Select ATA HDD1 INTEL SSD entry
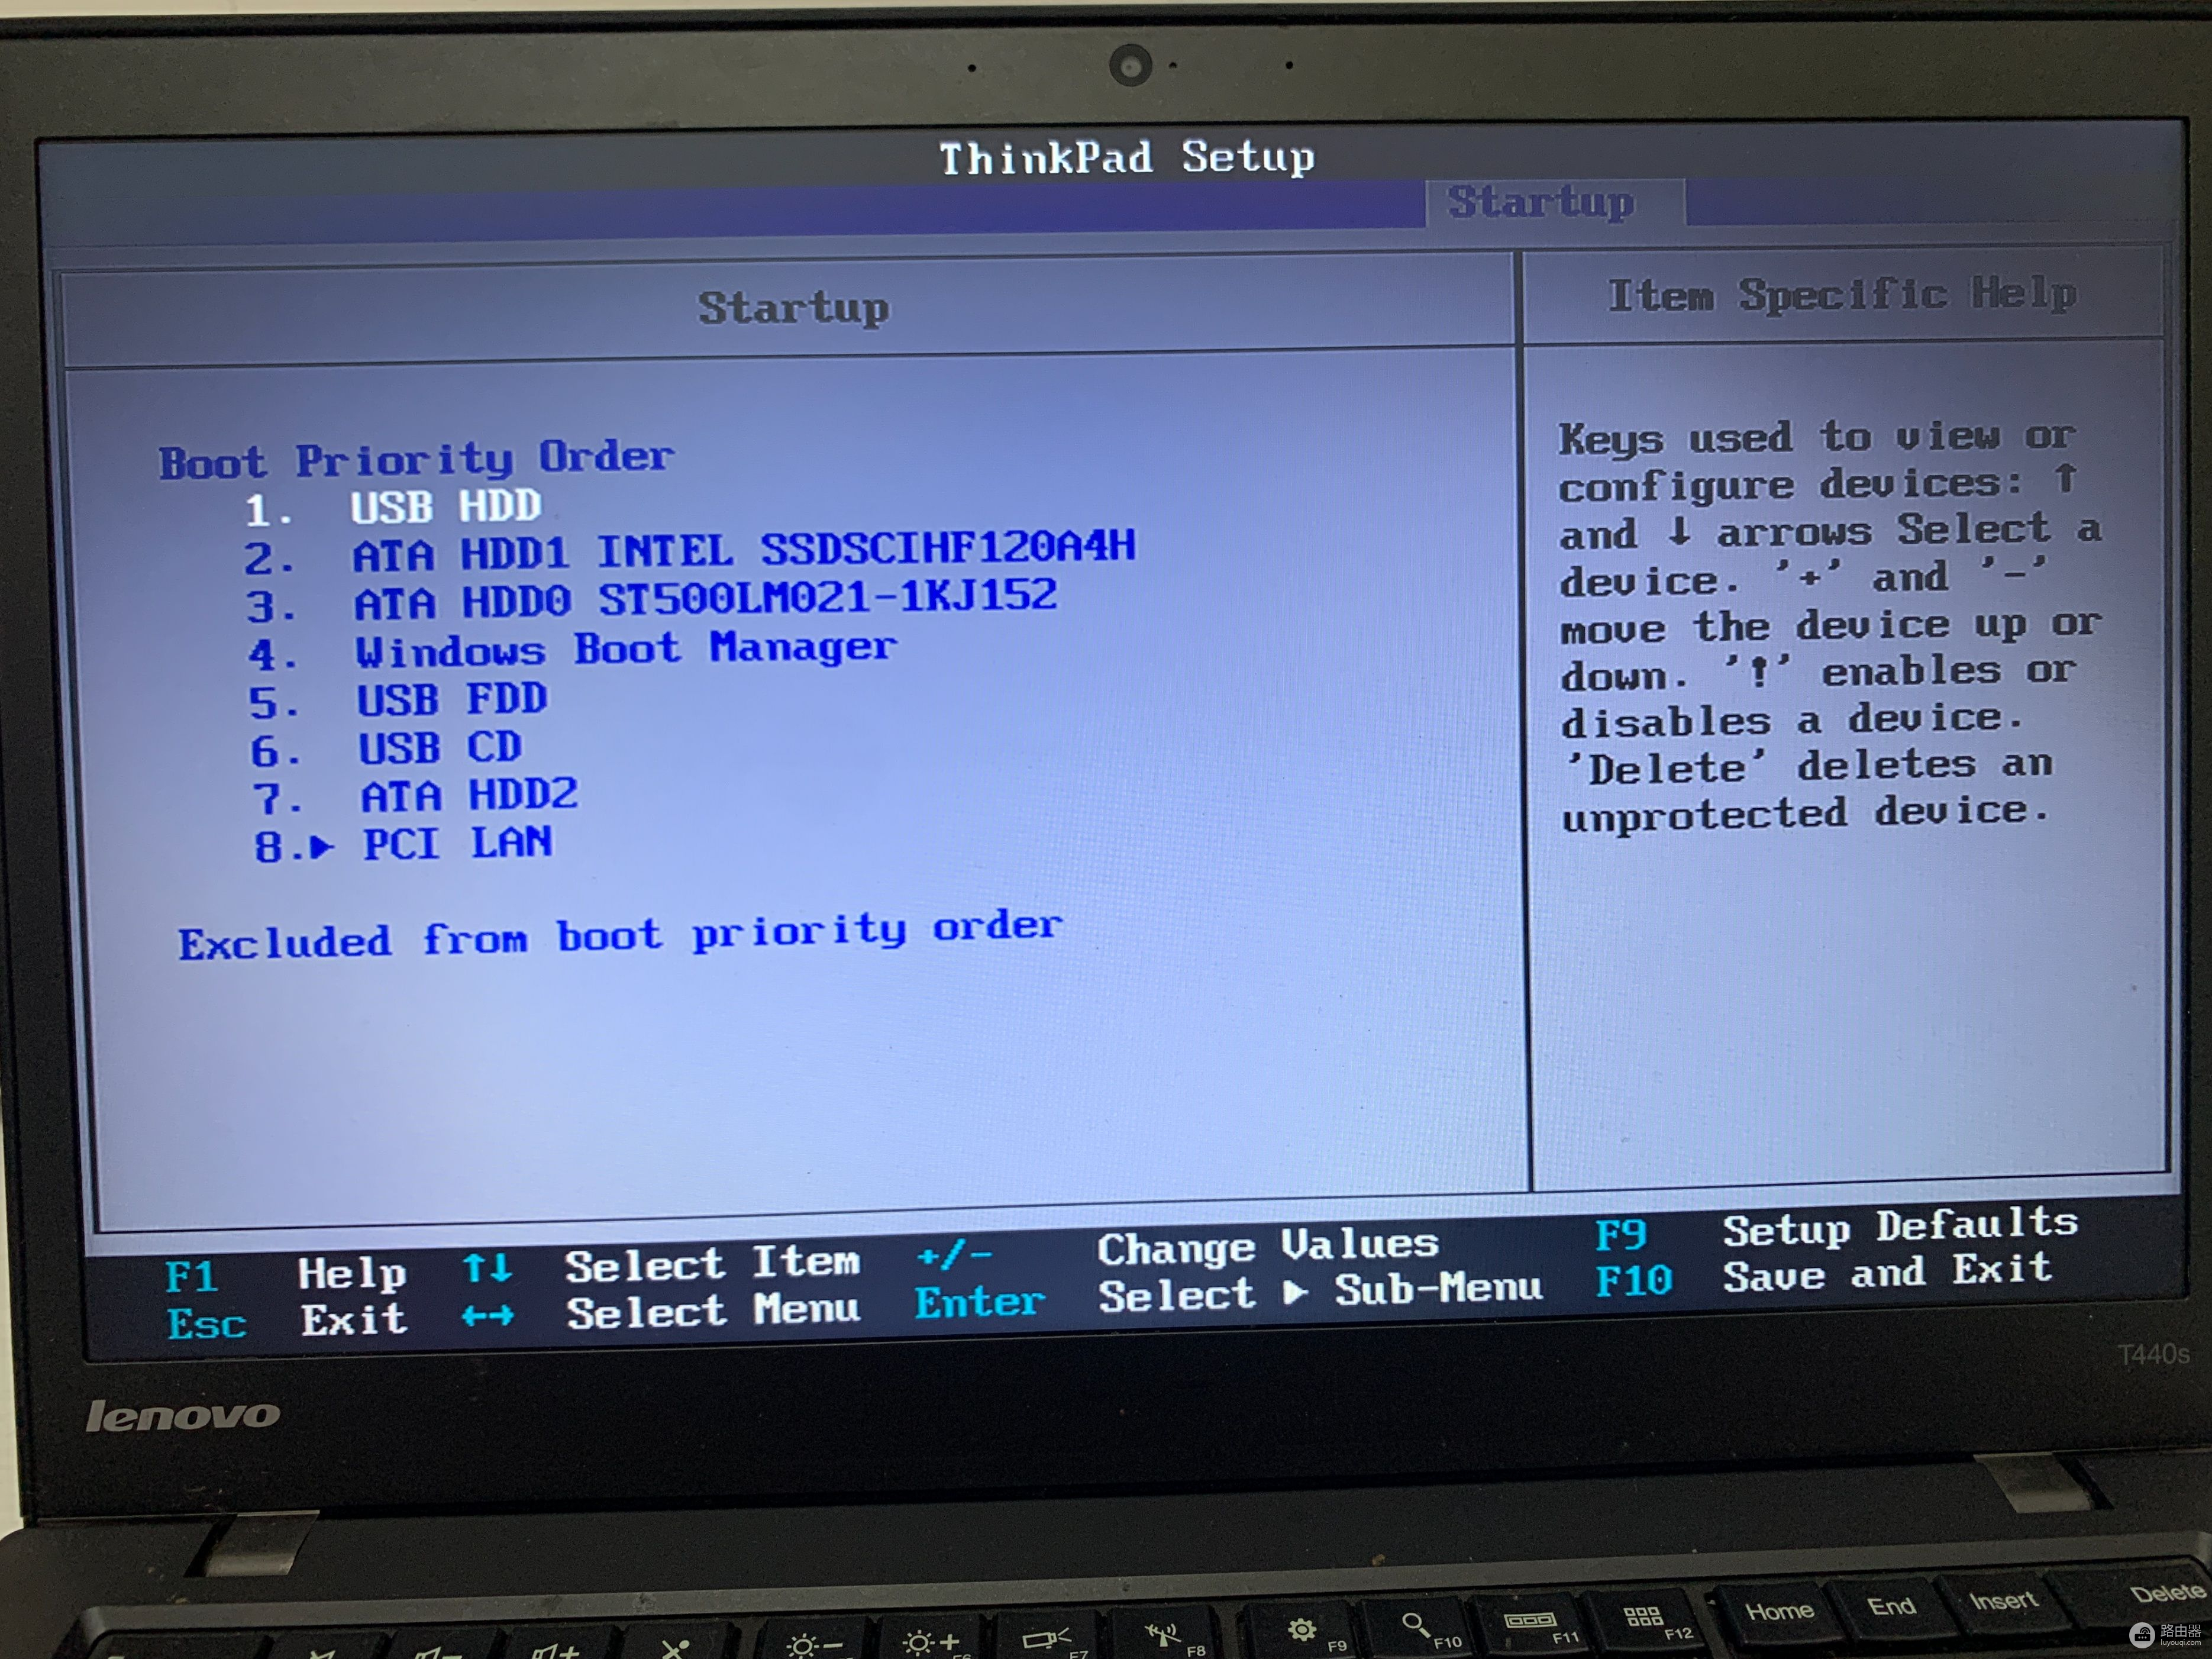The width and height of the screenshot is (2212, 1659). pos(743,550)
